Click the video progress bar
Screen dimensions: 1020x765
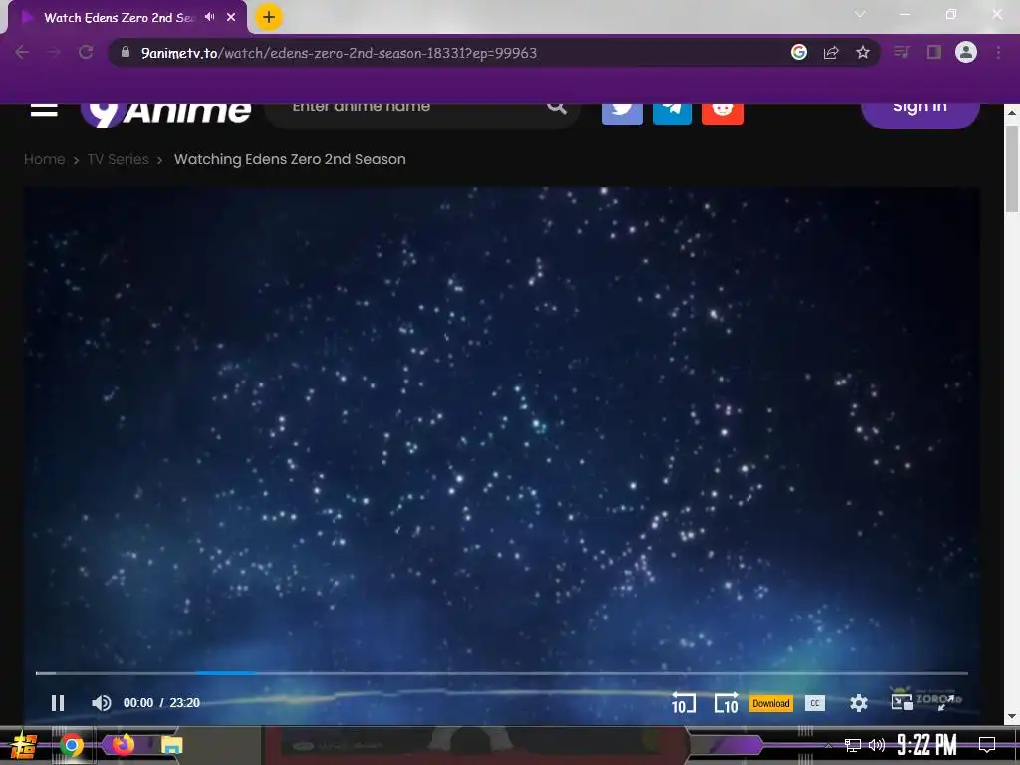502,673
